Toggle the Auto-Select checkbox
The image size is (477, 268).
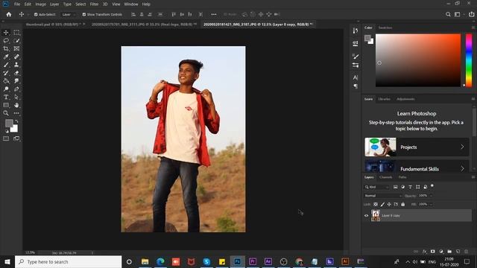[x=36, y=14]
